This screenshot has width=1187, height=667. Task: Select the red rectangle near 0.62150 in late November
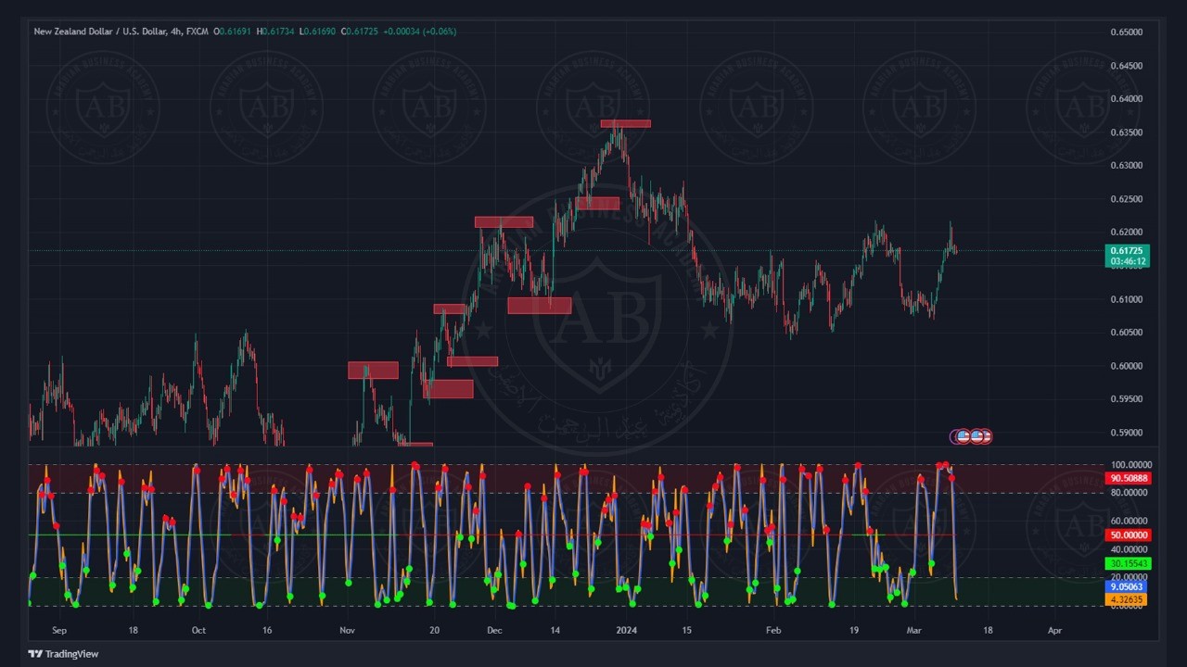pos(504,222)
